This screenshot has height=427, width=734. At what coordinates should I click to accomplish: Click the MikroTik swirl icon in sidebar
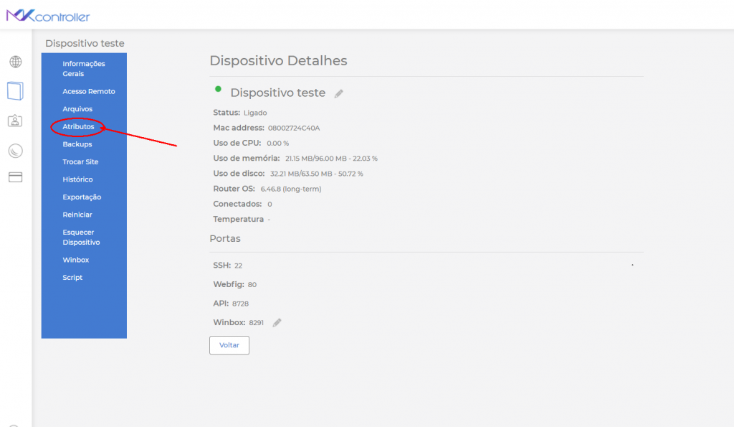coord(15,150)
